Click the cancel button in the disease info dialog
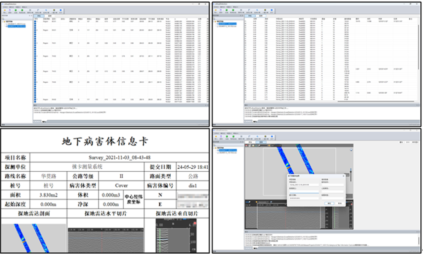The height and width of the screenshot is (254, 423). pyautogui.click(x=340, y=204)
